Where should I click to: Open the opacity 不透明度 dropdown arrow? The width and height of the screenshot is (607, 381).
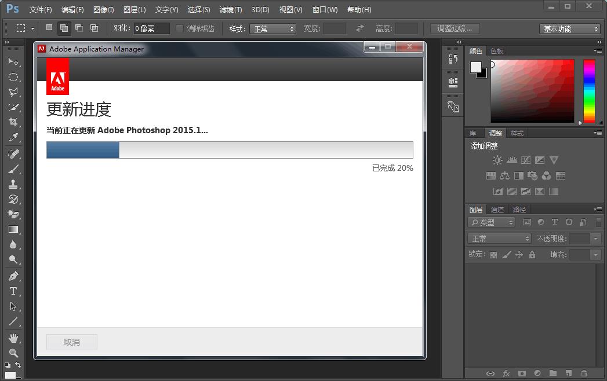596,239
